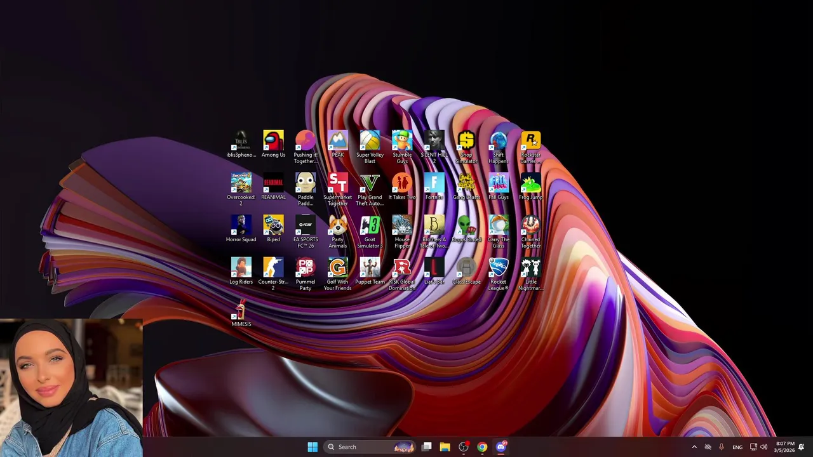Open the ENG language switcher

click(737, 447)
